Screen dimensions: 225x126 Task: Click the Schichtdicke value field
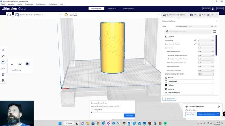pyautogui.click(x=206, y=41)
